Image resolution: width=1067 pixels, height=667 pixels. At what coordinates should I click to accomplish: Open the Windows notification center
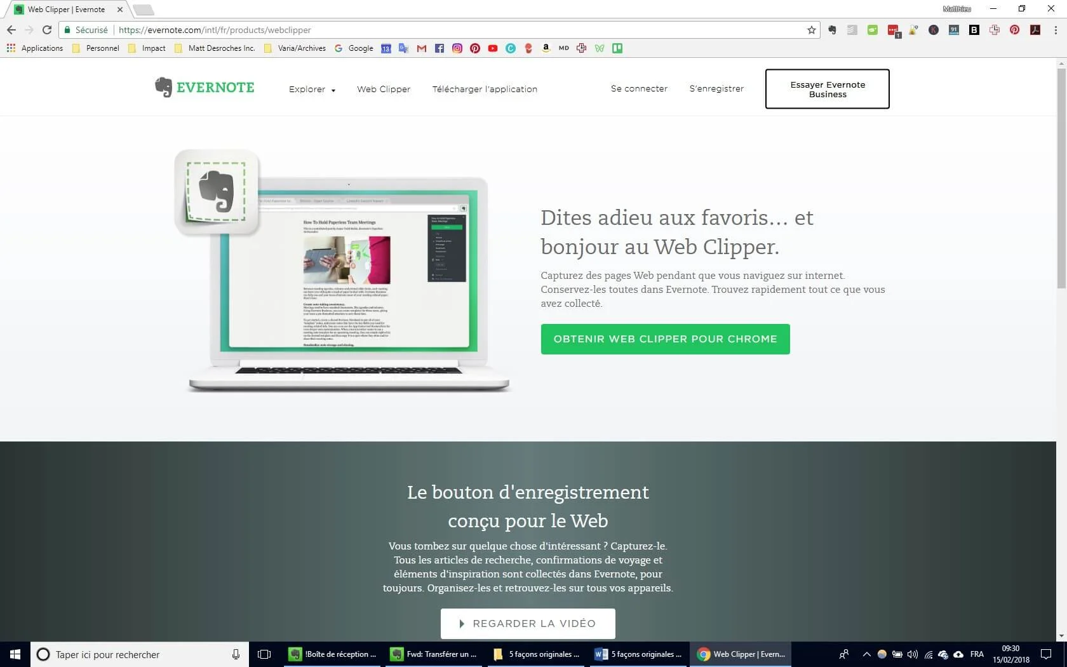point(1046,654)
